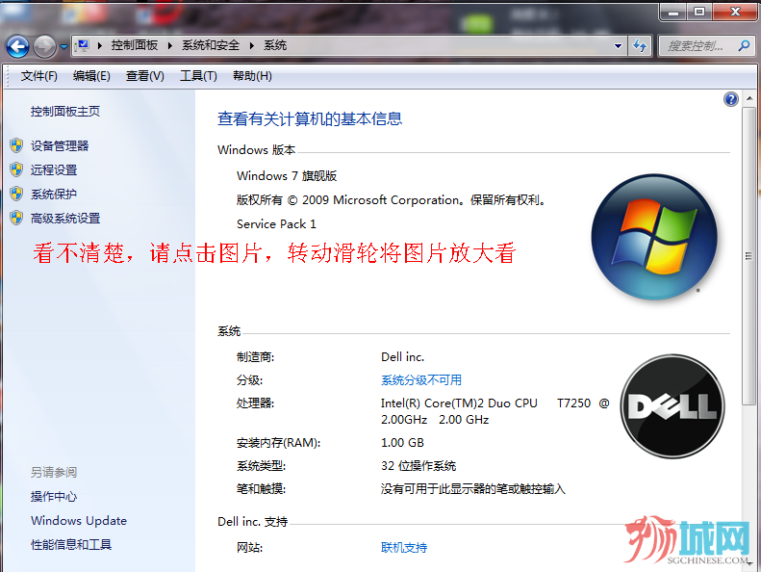The image size is (761, 572).
Task: Open 操作中心 link
Action: tap(54, 497)
